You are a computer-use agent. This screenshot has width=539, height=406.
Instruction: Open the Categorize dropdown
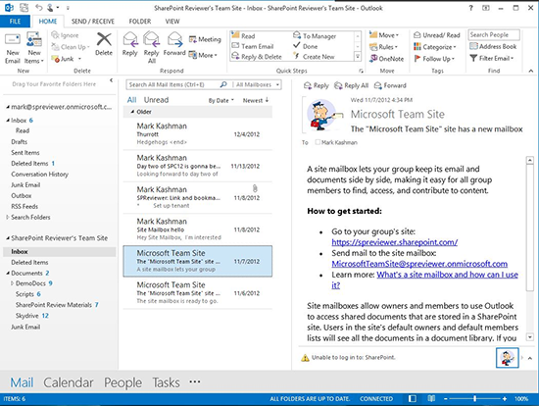[435, 47]
